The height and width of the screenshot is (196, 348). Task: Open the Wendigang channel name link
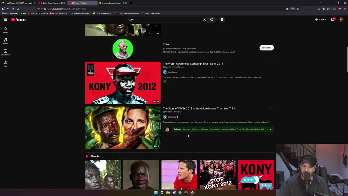coord(172,72)
